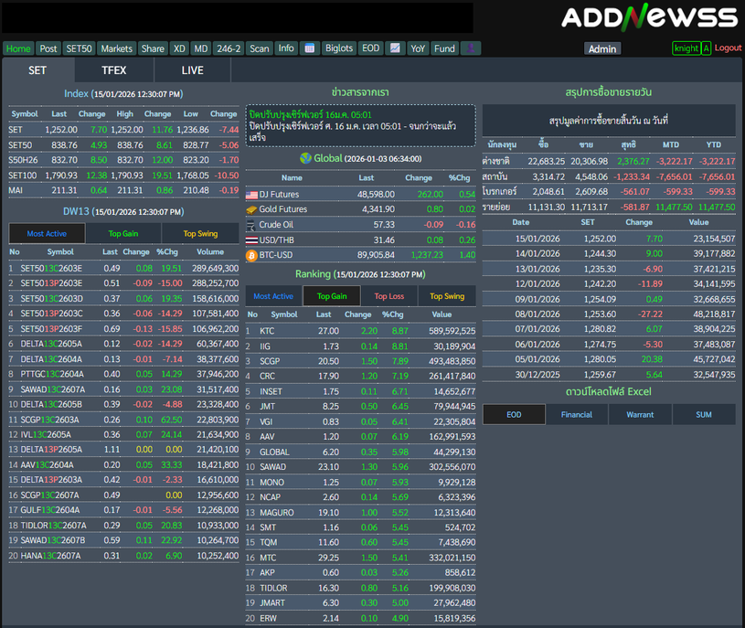
Task: Select Top Swing in the Ranking panel
Action: tap(447, 296)
